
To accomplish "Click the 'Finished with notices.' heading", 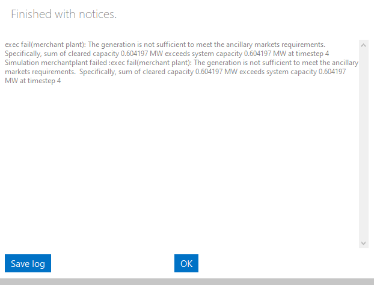I will 64,14.
